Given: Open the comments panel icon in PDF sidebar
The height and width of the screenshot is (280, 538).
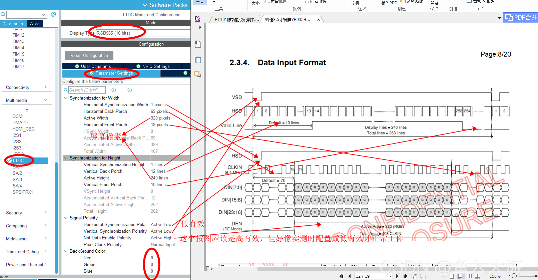Looking at the screenshot, I should click(x=198, y=75).
